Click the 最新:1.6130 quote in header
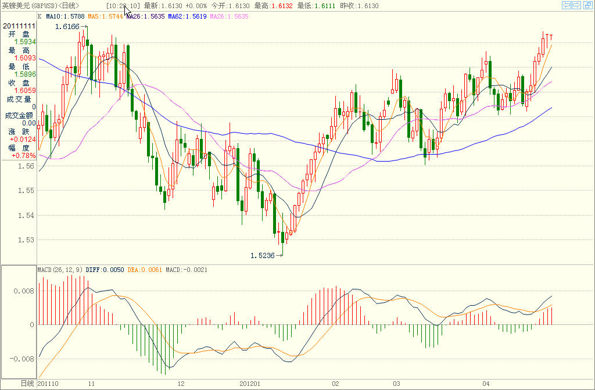Viewport: 595px width, 390px height. click(163, 6)
